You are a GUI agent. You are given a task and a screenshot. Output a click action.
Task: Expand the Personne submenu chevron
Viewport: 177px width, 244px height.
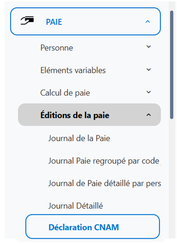pyautogui.click(x=148, y=47)
